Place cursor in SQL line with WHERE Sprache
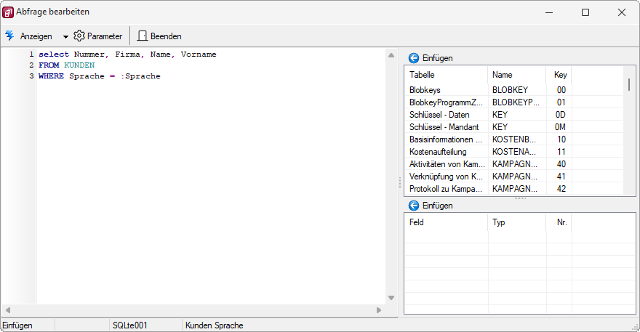 tap(99, 76)
